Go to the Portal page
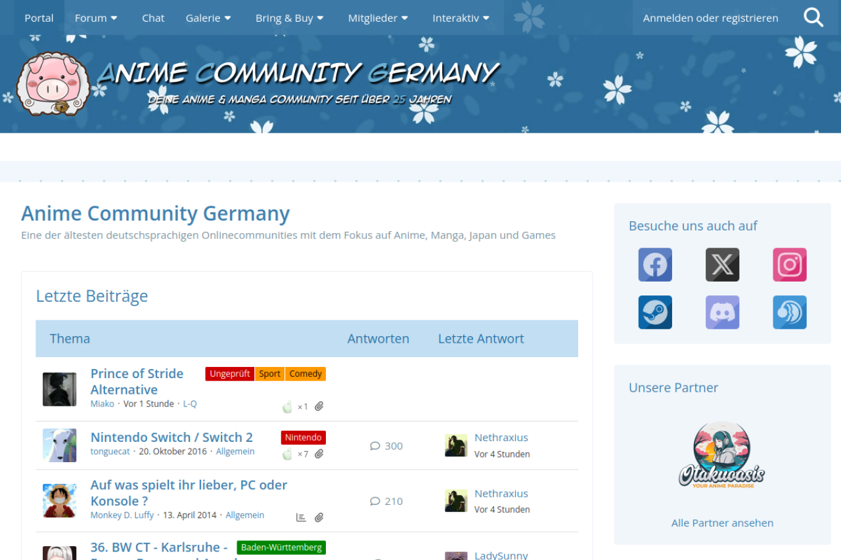 tap(39, 18)
